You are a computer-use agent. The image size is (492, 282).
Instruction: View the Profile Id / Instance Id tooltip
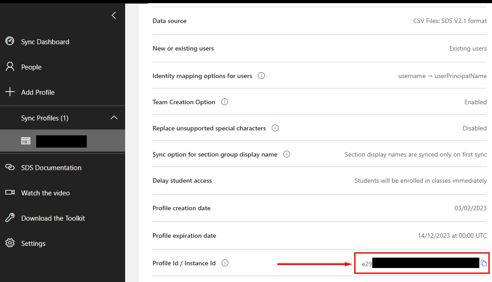[x=225, y=263]
